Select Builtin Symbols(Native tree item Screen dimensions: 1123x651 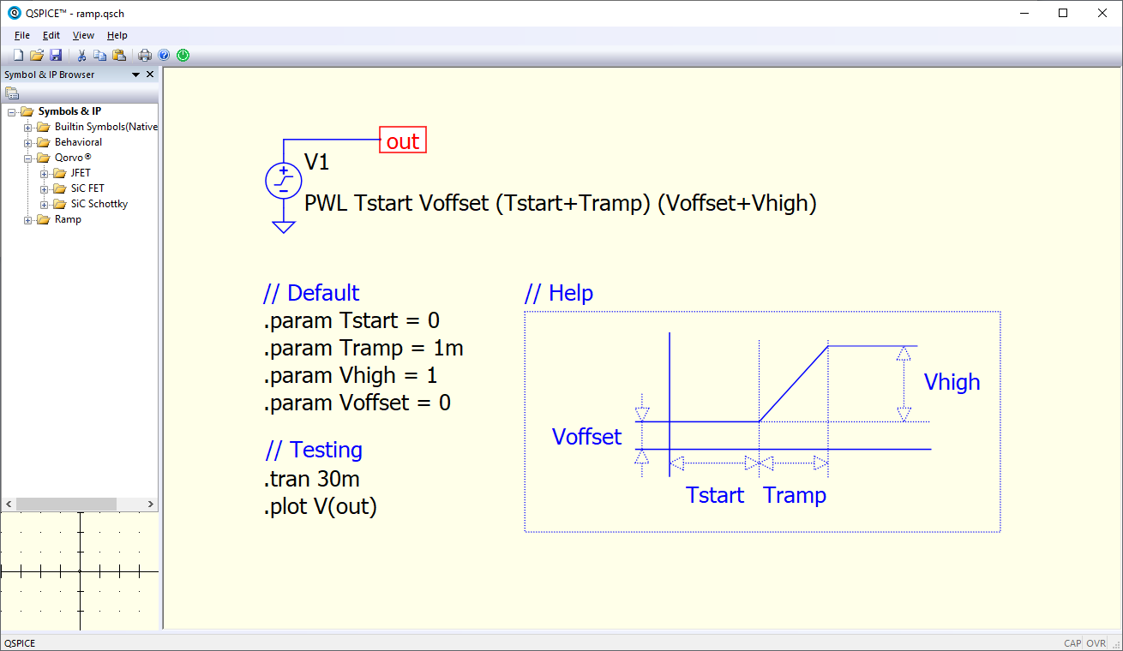click(105, 127)
